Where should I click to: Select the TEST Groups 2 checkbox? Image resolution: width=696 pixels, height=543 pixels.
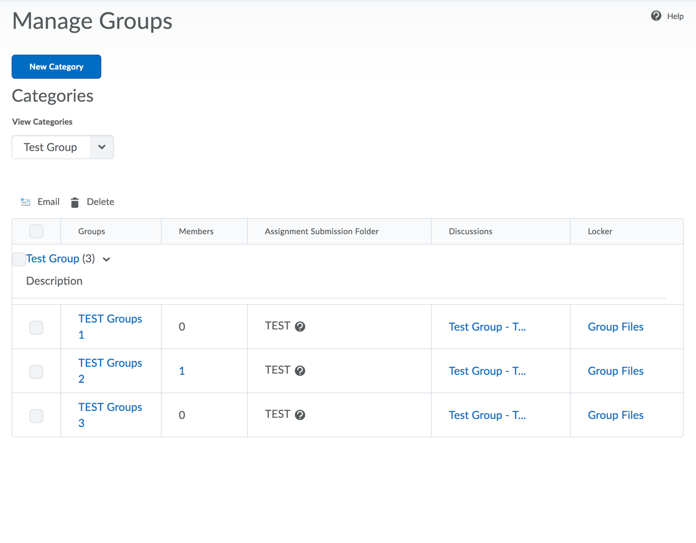(36, 371)
